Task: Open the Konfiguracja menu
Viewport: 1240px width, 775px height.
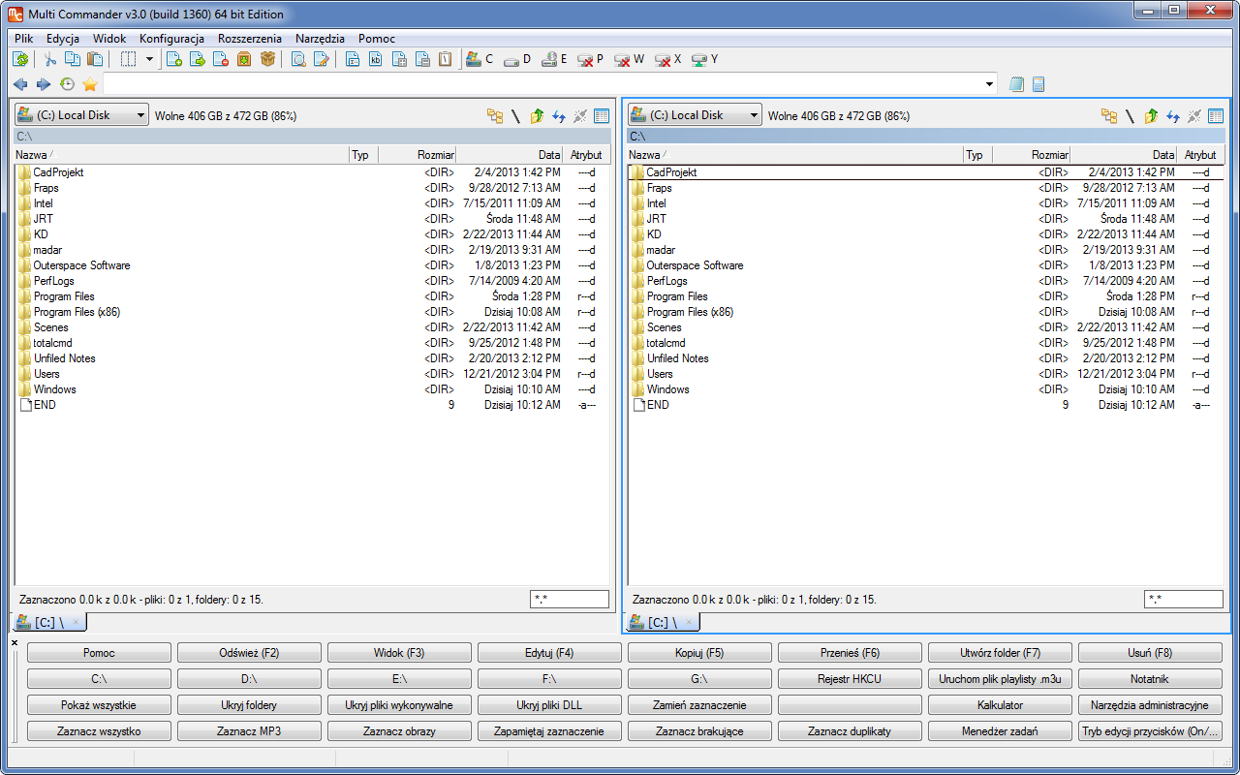Action: (171, 39)
